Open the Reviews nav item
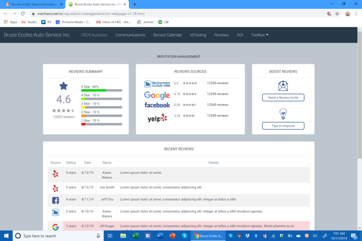362x241 pixels. coord(221,35)
